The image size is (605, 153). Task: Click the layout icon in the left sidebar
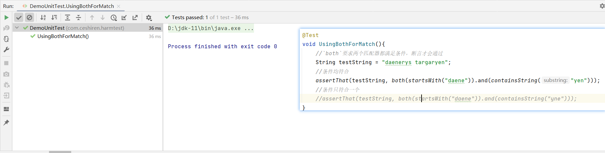[6, 109]
